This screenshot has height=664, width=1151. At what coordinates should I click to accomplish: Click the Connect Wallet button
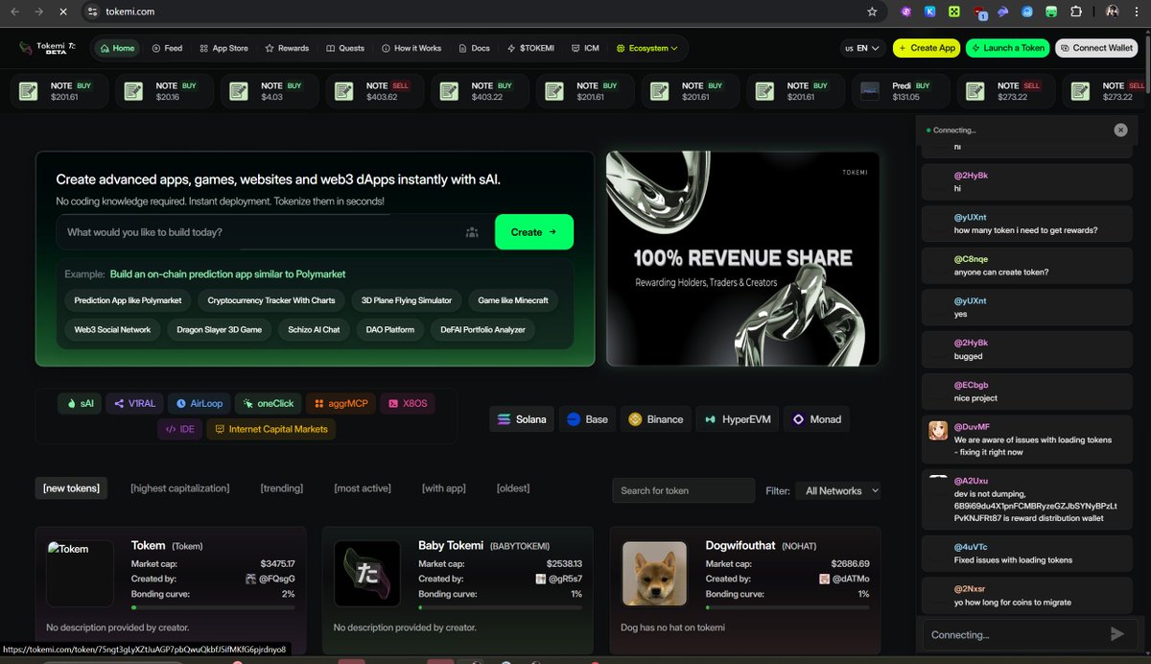1096,48
